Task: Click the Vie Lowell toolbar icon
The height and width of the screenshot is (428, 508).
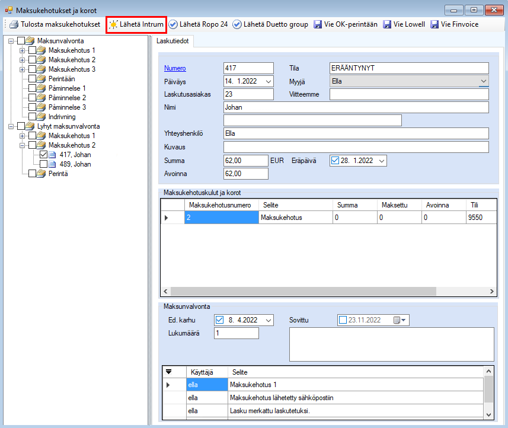Action: 388,24
